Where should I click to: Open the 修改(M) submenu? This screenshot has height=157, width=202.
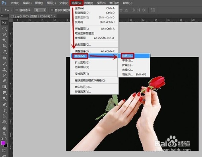click(95, 56)
